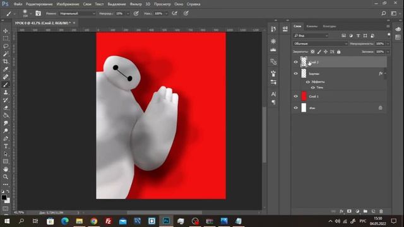Add a layer style fx button
The height and width of the screenshot is (227, 404).
(342, 211)
